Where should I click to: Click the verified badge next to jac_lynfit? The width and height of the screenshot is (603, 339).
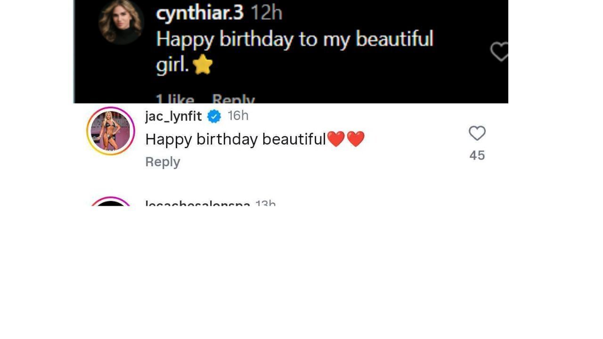[214, 116]
